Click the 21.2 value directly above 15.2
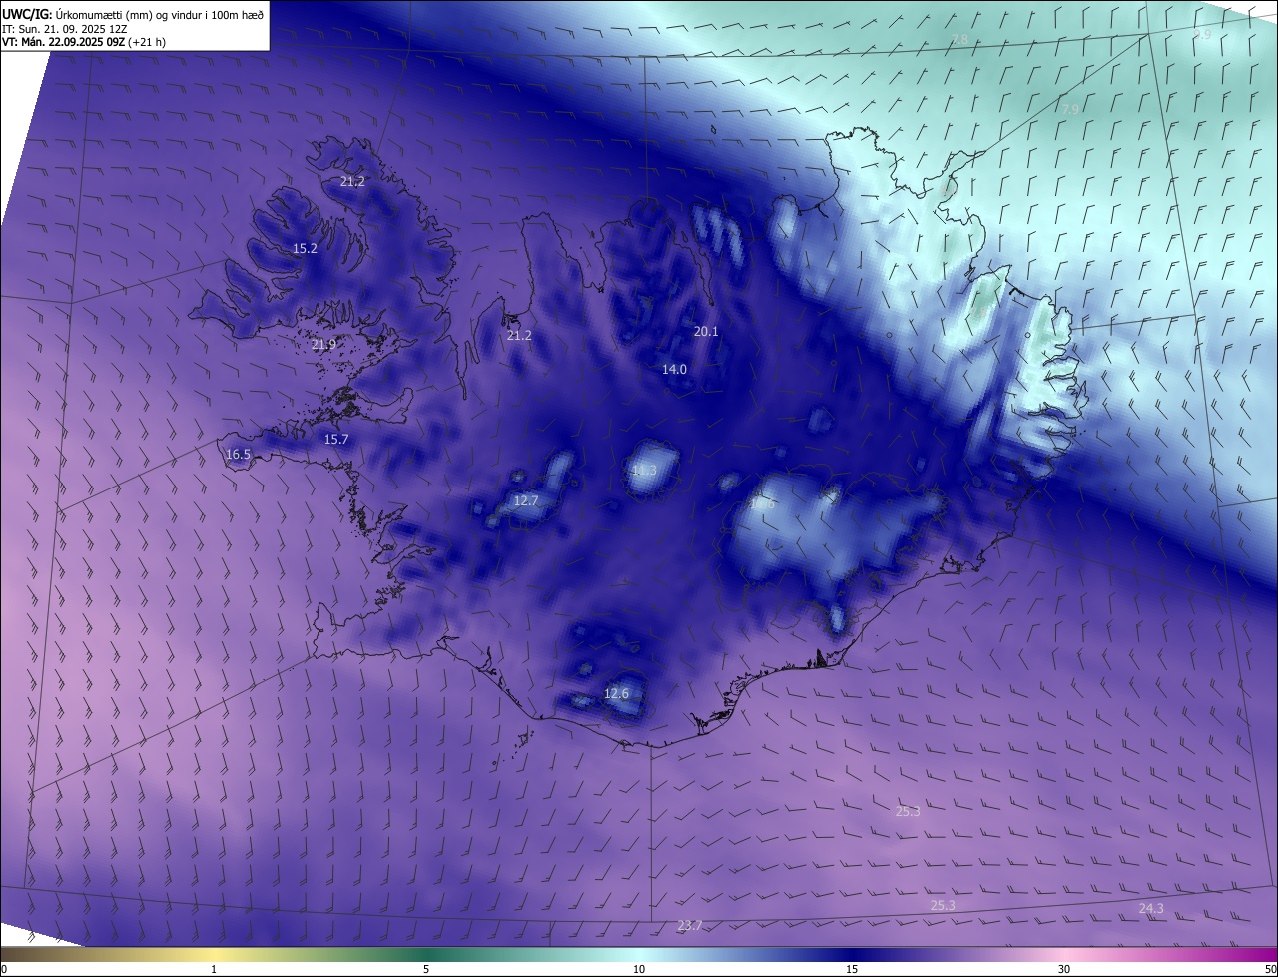Image resolution: width=1278 pixels, height=977 pixels. pyautogui.click(x=352, y=181)
